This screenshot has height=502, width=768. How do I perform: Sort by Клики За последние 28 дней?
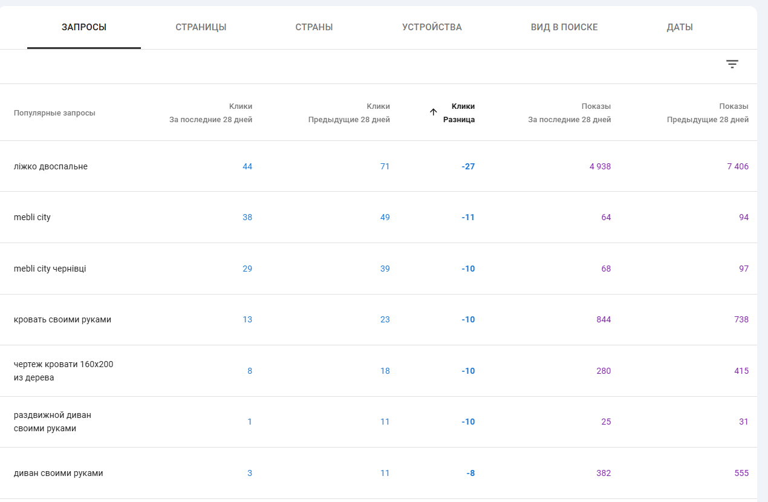211,113
